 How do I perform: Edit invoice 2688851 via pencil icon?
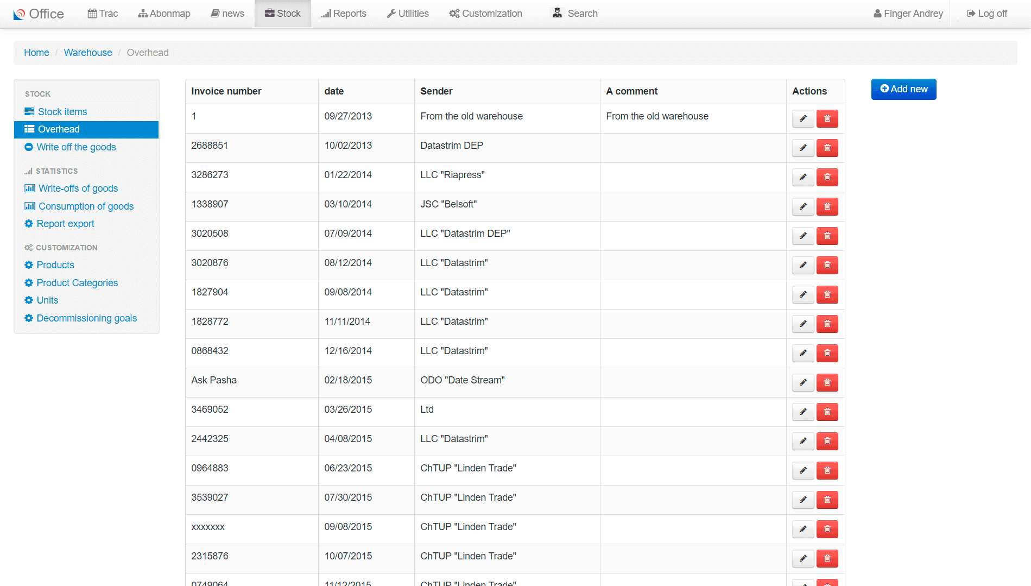[x=803, y=148]
